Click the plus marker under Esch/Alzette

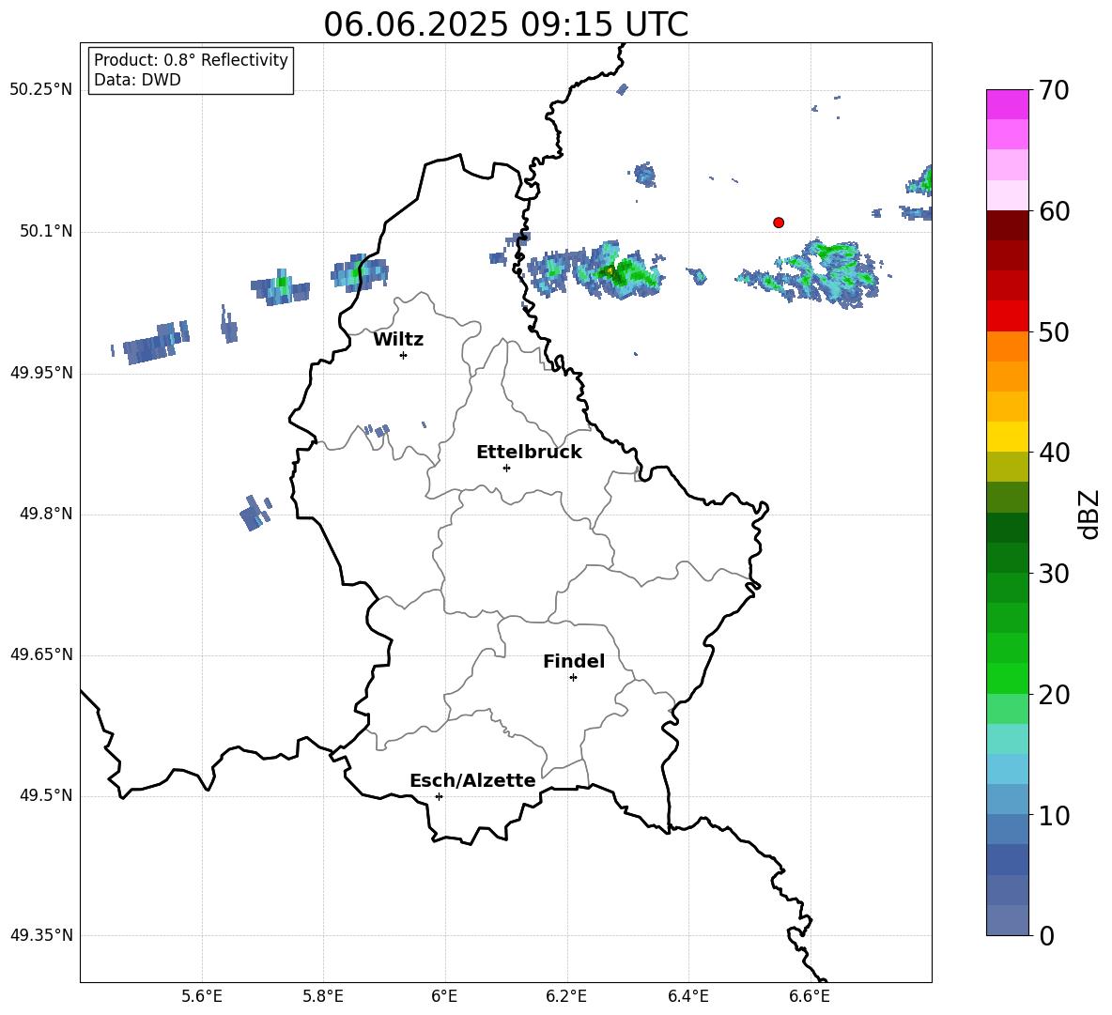439,796
